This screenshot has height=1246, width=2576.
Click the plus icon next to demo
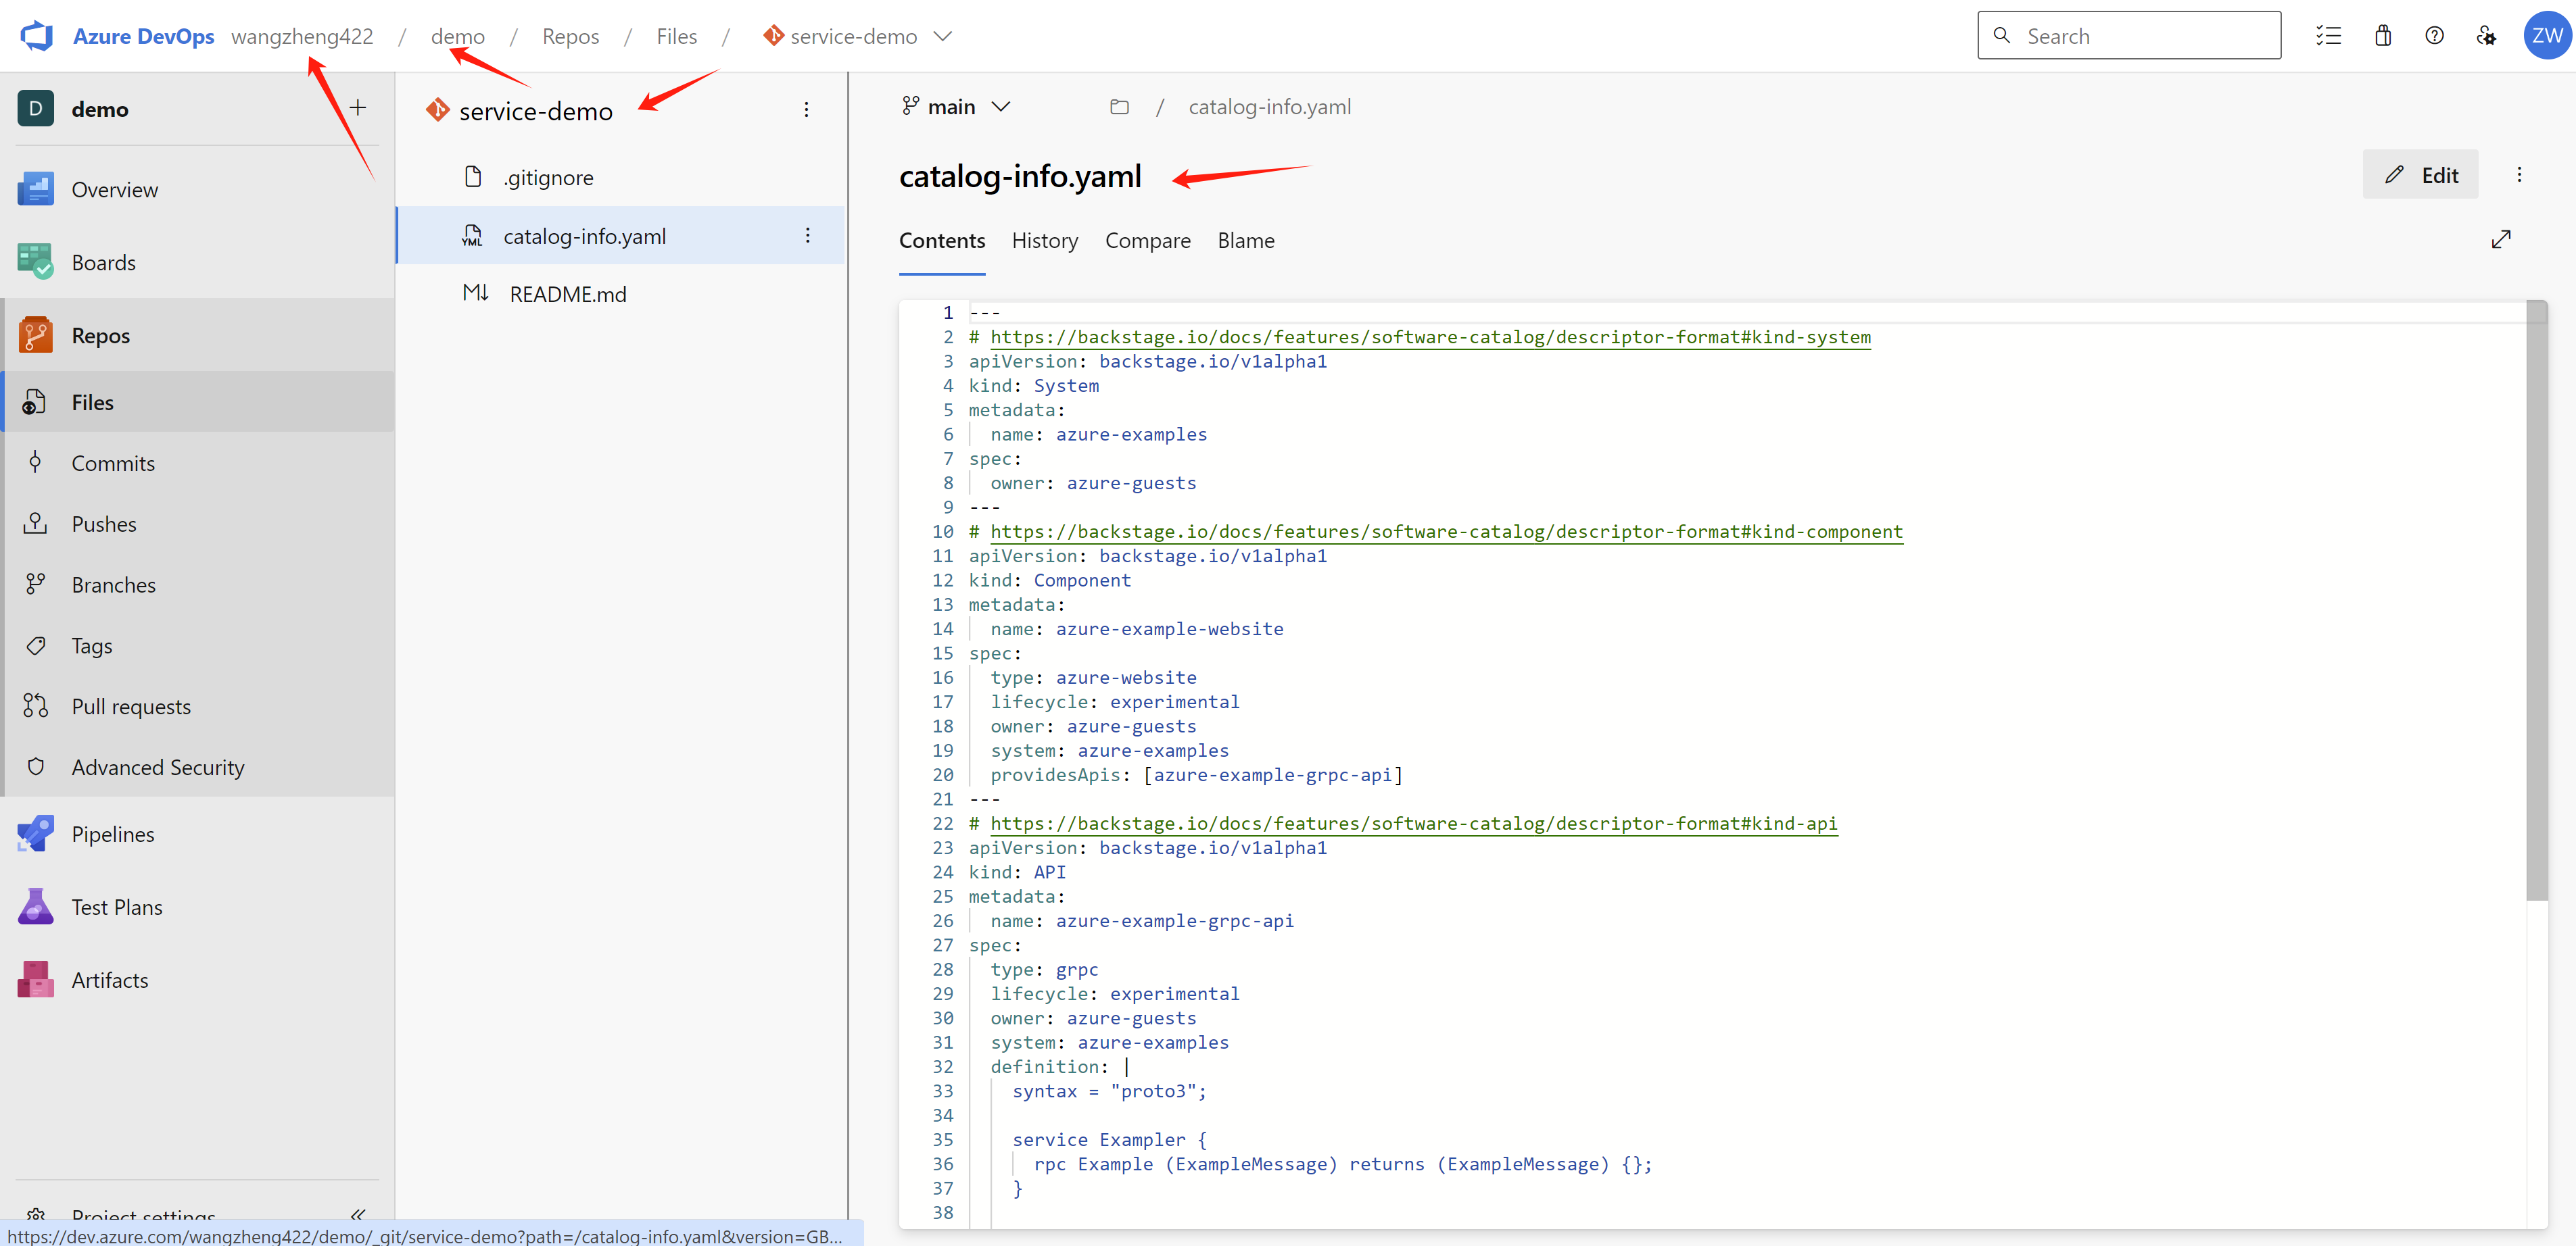[x=358, y=108]
